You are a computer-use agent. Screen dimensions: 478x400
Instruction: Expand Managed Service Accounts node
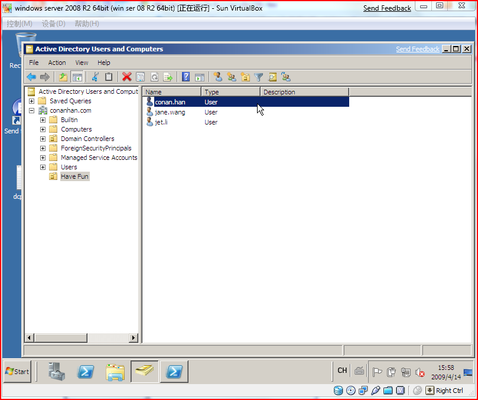[x=43, y=158]
